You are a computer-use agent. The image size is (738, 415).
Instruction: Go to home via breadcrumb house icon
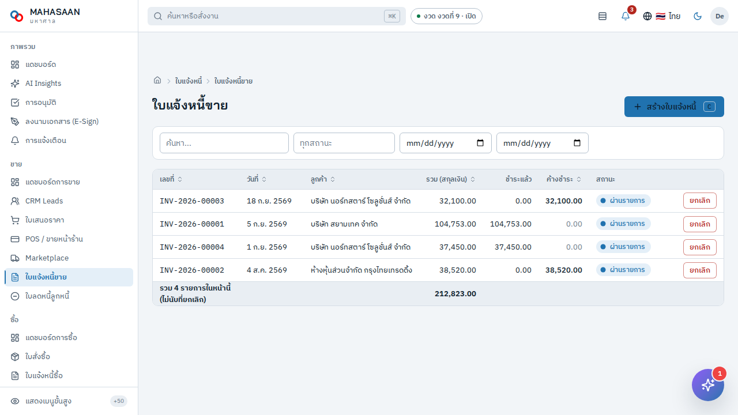click(x=157, y=81)
